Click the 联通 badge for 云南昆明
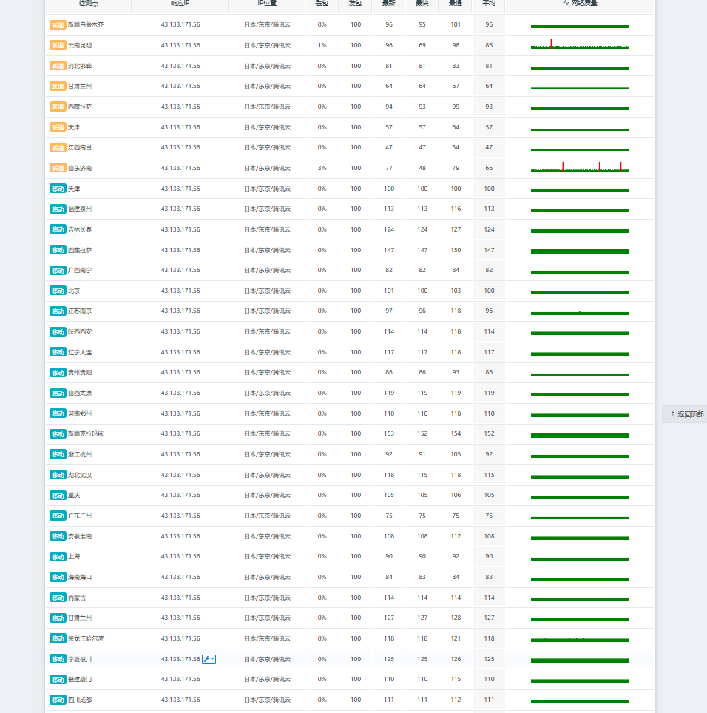Viewport: 707px width, 713px height. (58, 45)
